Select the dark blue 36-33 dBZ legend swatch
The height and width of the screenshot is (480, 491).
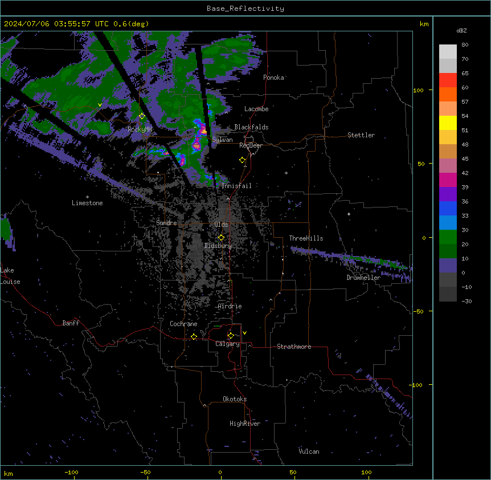coord(448,209)
